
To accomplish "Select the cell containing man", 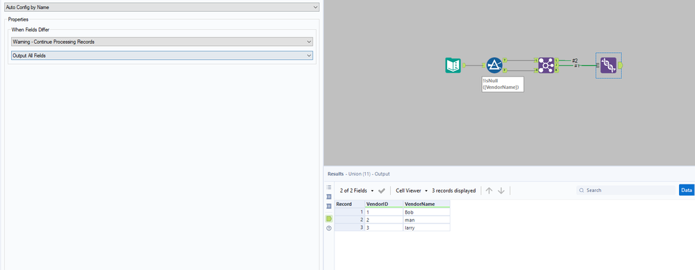I will (x=426, y=219).
